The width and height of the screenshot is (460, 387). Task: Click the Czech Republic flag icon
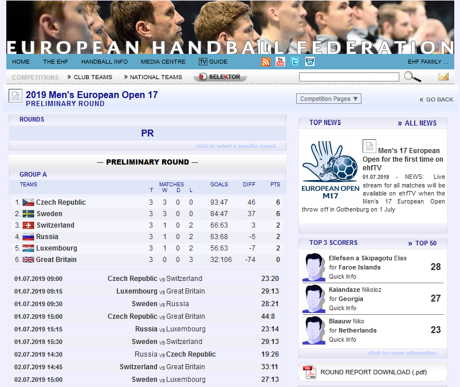tap(28, 202)
